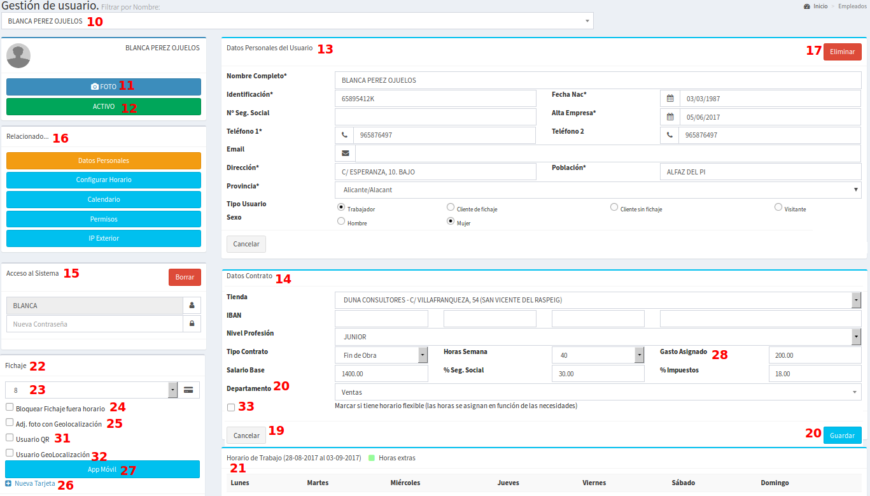Viewport: 870px width, 496px height.
Task: Open the Permisos section
Action: pos(104,219)
